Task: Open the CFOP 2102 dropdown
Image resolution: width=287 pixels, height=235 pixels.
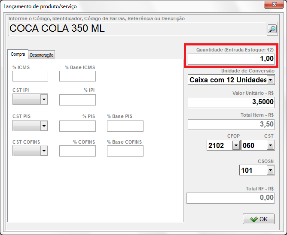Action: tap(235, 145)
